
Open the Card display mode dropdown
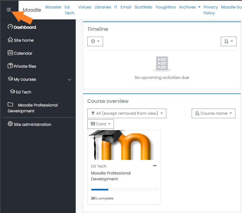click(x=100, y=124)
